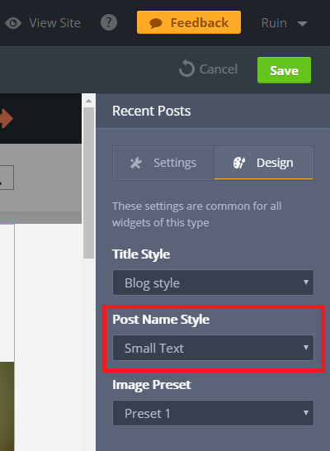Expand the Title Style Blog style dropdown
The image size is (330, 451).
(x=213, y=282)
